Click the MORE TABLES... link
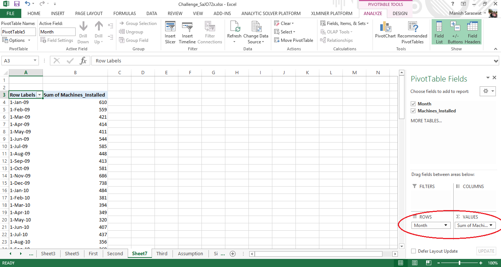Image resolution: width=501 pixels, height=267 pixels. coord(426,121)
